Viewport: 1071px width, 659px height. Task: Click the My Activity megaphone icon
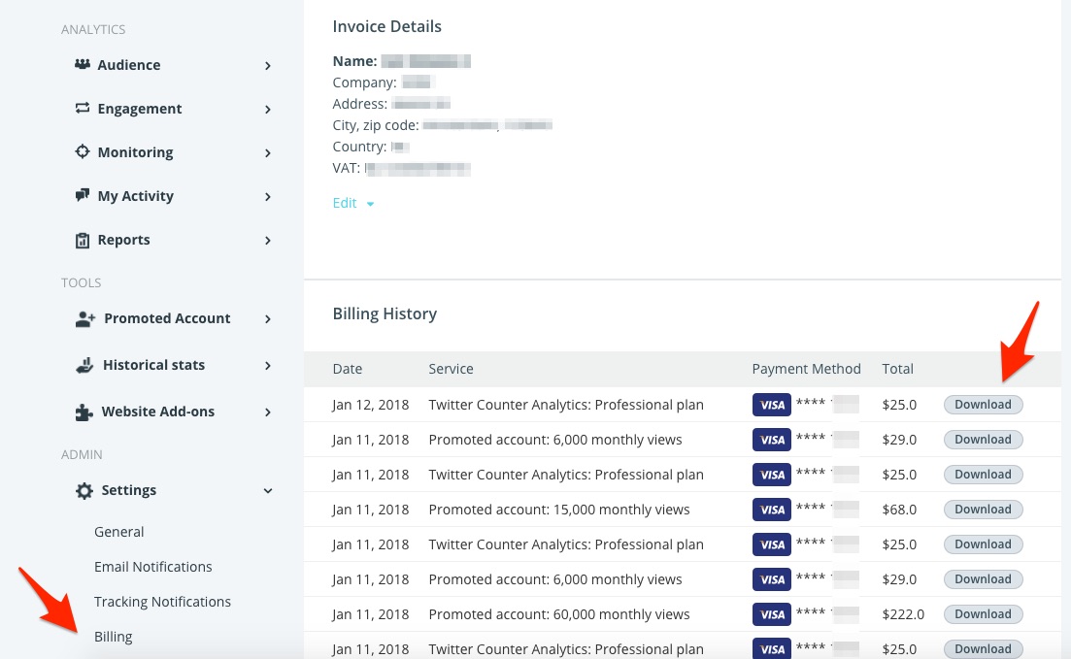(83, 196)
